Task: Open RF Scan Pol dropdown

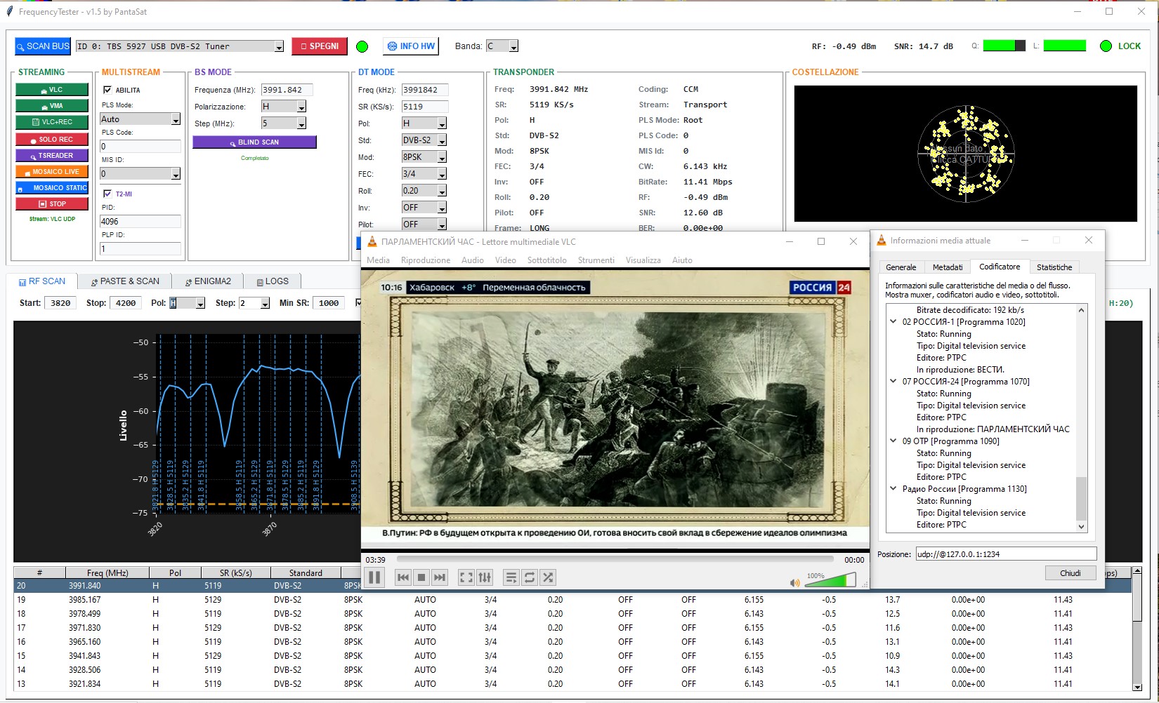Action: (200, 304)
